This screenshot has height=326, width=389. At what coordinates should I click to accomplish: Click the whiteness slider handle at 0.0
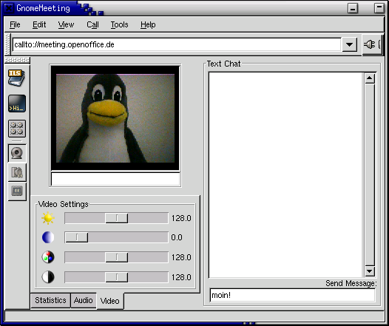[77, 237]
